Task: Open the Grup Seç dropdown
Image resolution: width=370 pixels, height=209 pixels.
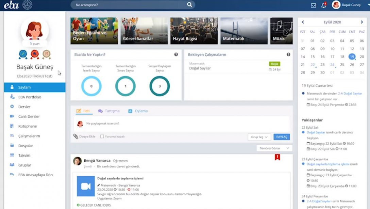Action: click(259, 137)
